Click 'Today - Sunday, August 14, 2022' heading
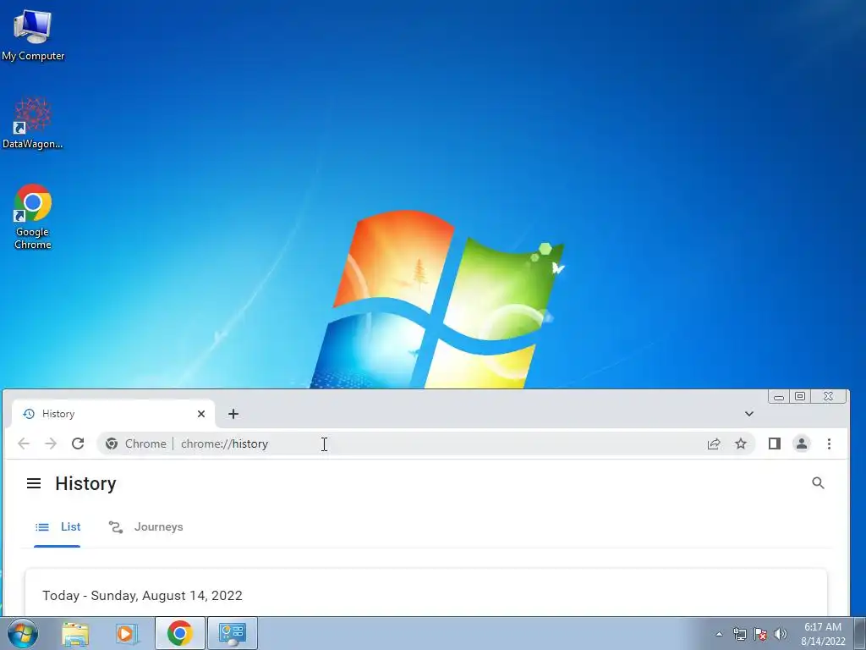Image resolution: width=866 pixels, height=650 pixels. [142, 595]
